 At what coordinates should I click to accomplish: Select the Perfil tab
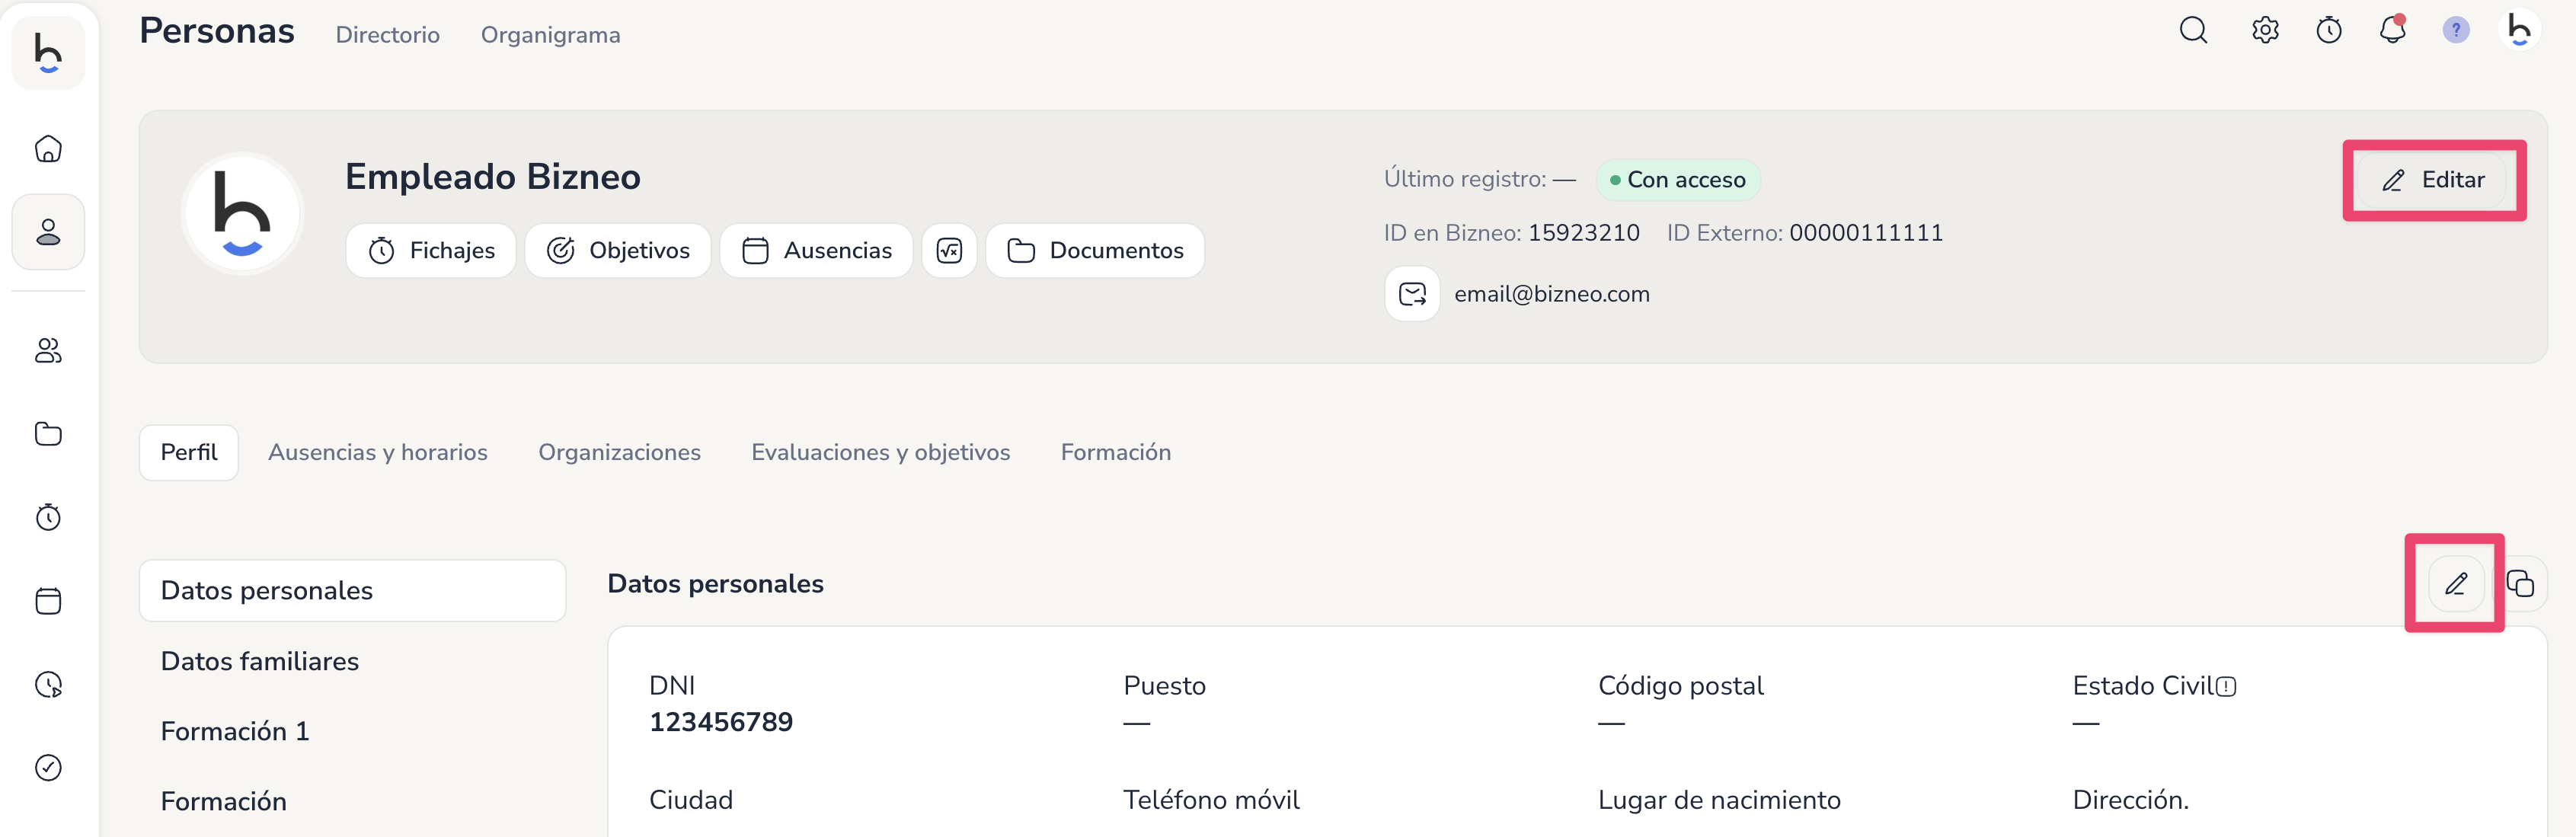189,452
